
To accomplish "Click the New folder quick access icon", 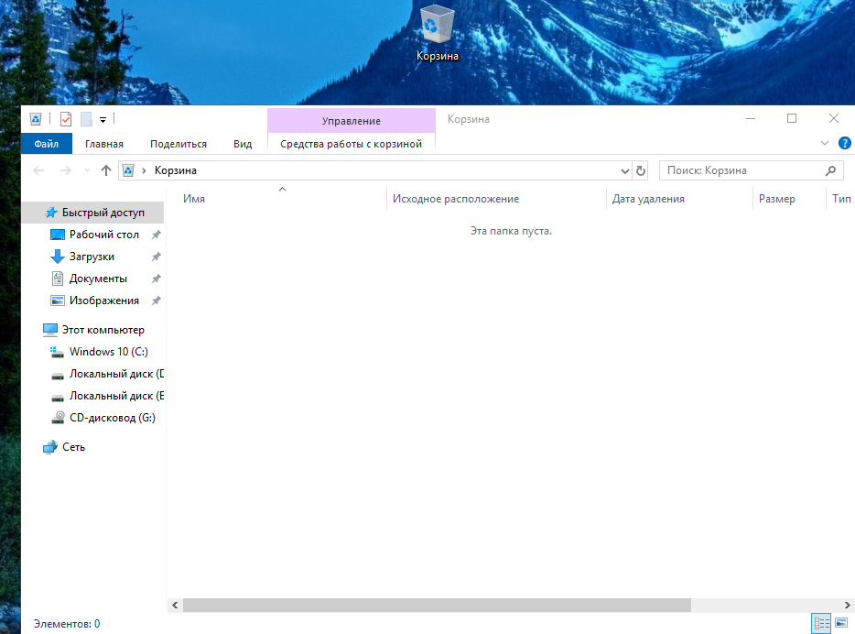I will click(x=86, y=119).
